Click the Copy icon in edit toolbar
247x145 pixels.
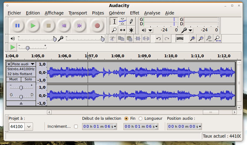point(121,38)
